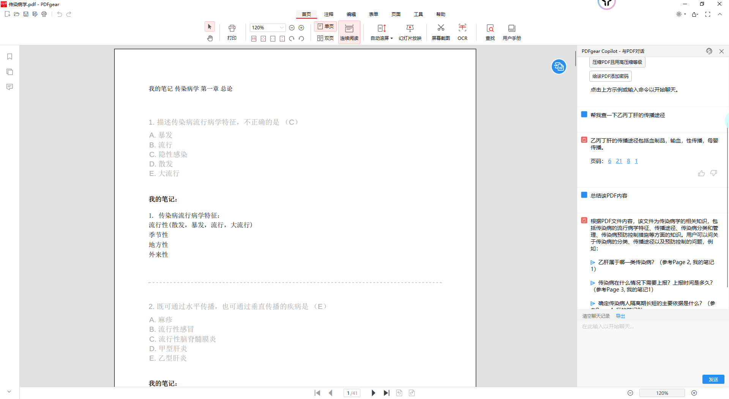Collapse the ribbon with the top-right chevron
This screenshot has width=729, height=399.
click(720, 14)
